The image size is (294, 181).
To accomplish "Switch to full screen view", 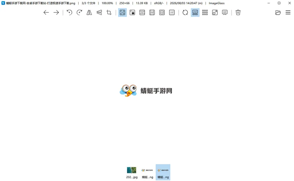I will click(x=215, y=12).
